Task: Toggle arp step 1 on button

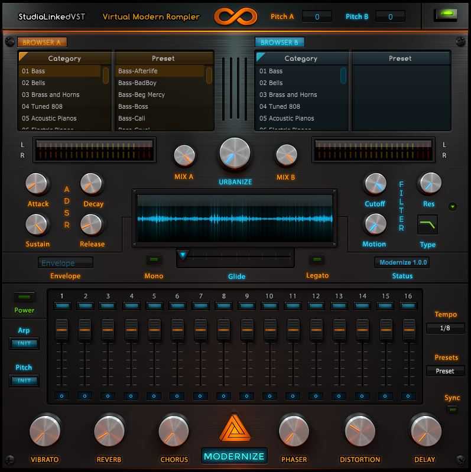Action: [62, 306]
